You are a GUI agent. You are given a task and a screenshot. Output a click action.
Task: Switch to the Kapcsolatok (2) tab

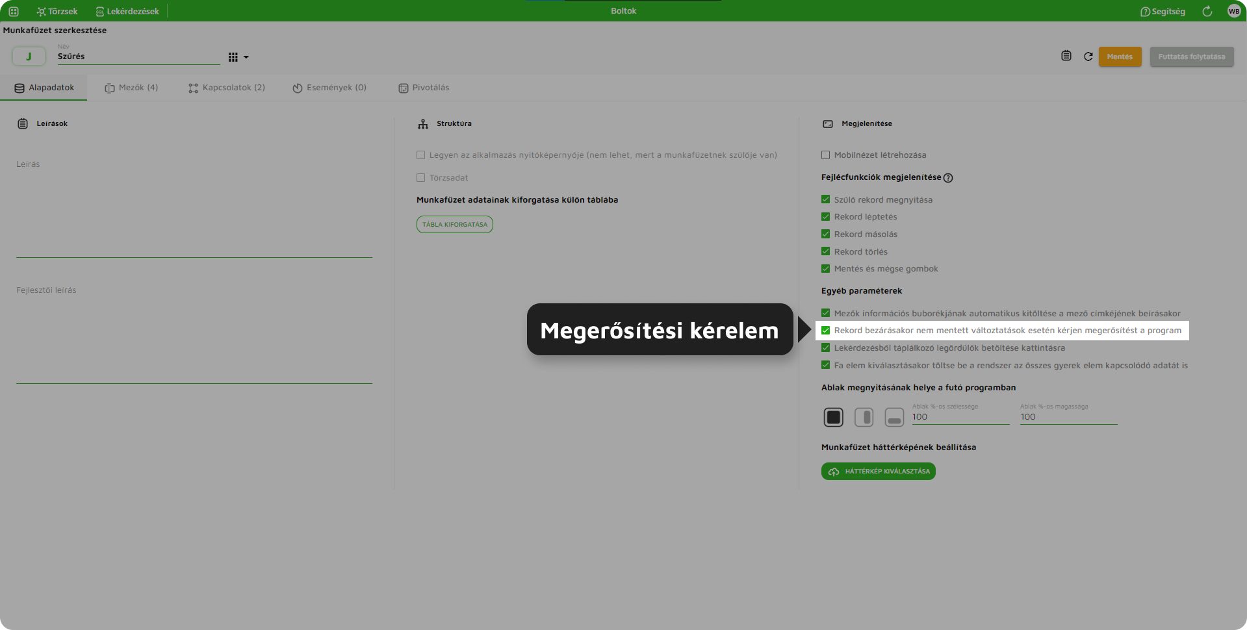227,88
